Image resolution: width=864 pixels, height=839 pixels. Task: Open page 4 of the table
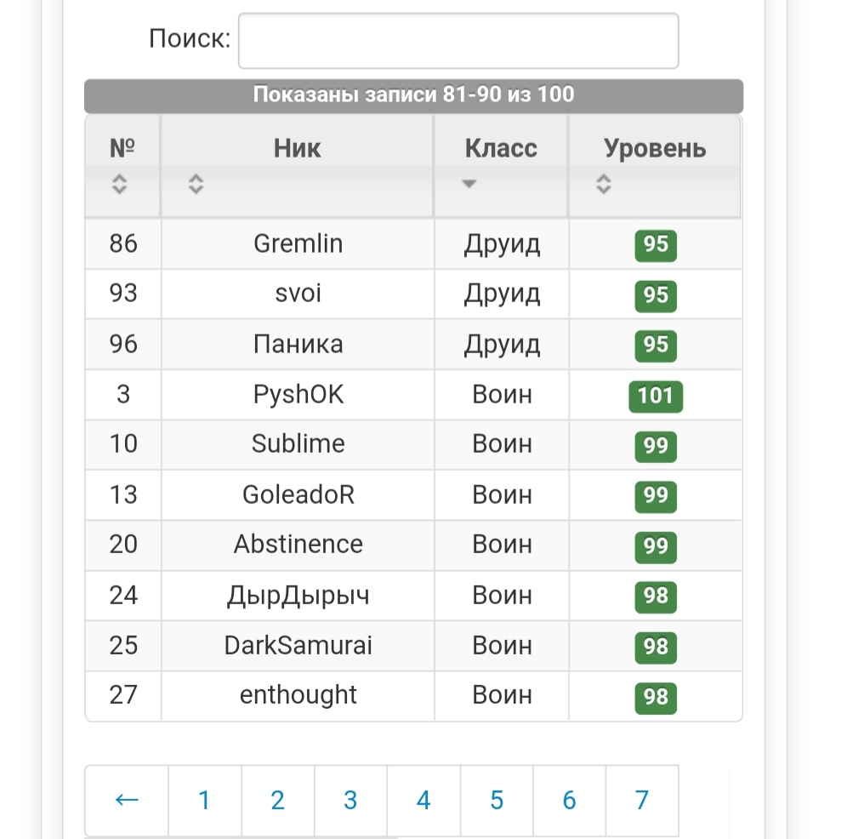coord(423,800)
